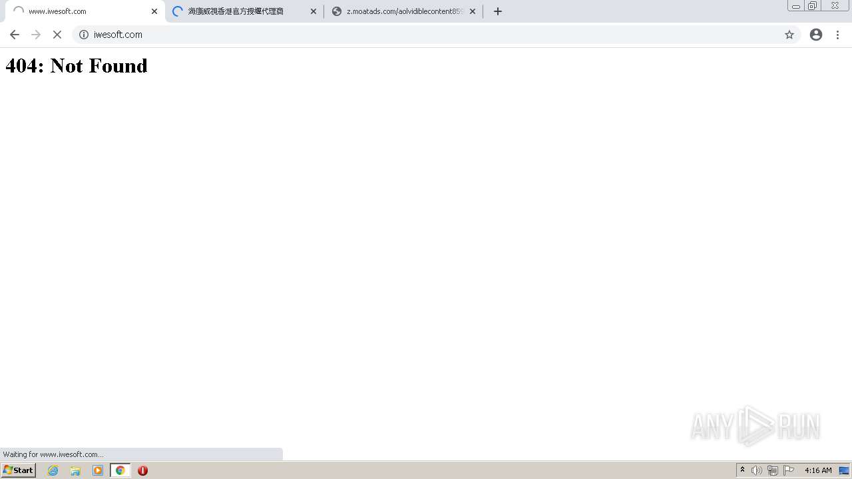852x479 pixels.
Task: Show hidden system tray icons
Action: (x=742, y=470)
